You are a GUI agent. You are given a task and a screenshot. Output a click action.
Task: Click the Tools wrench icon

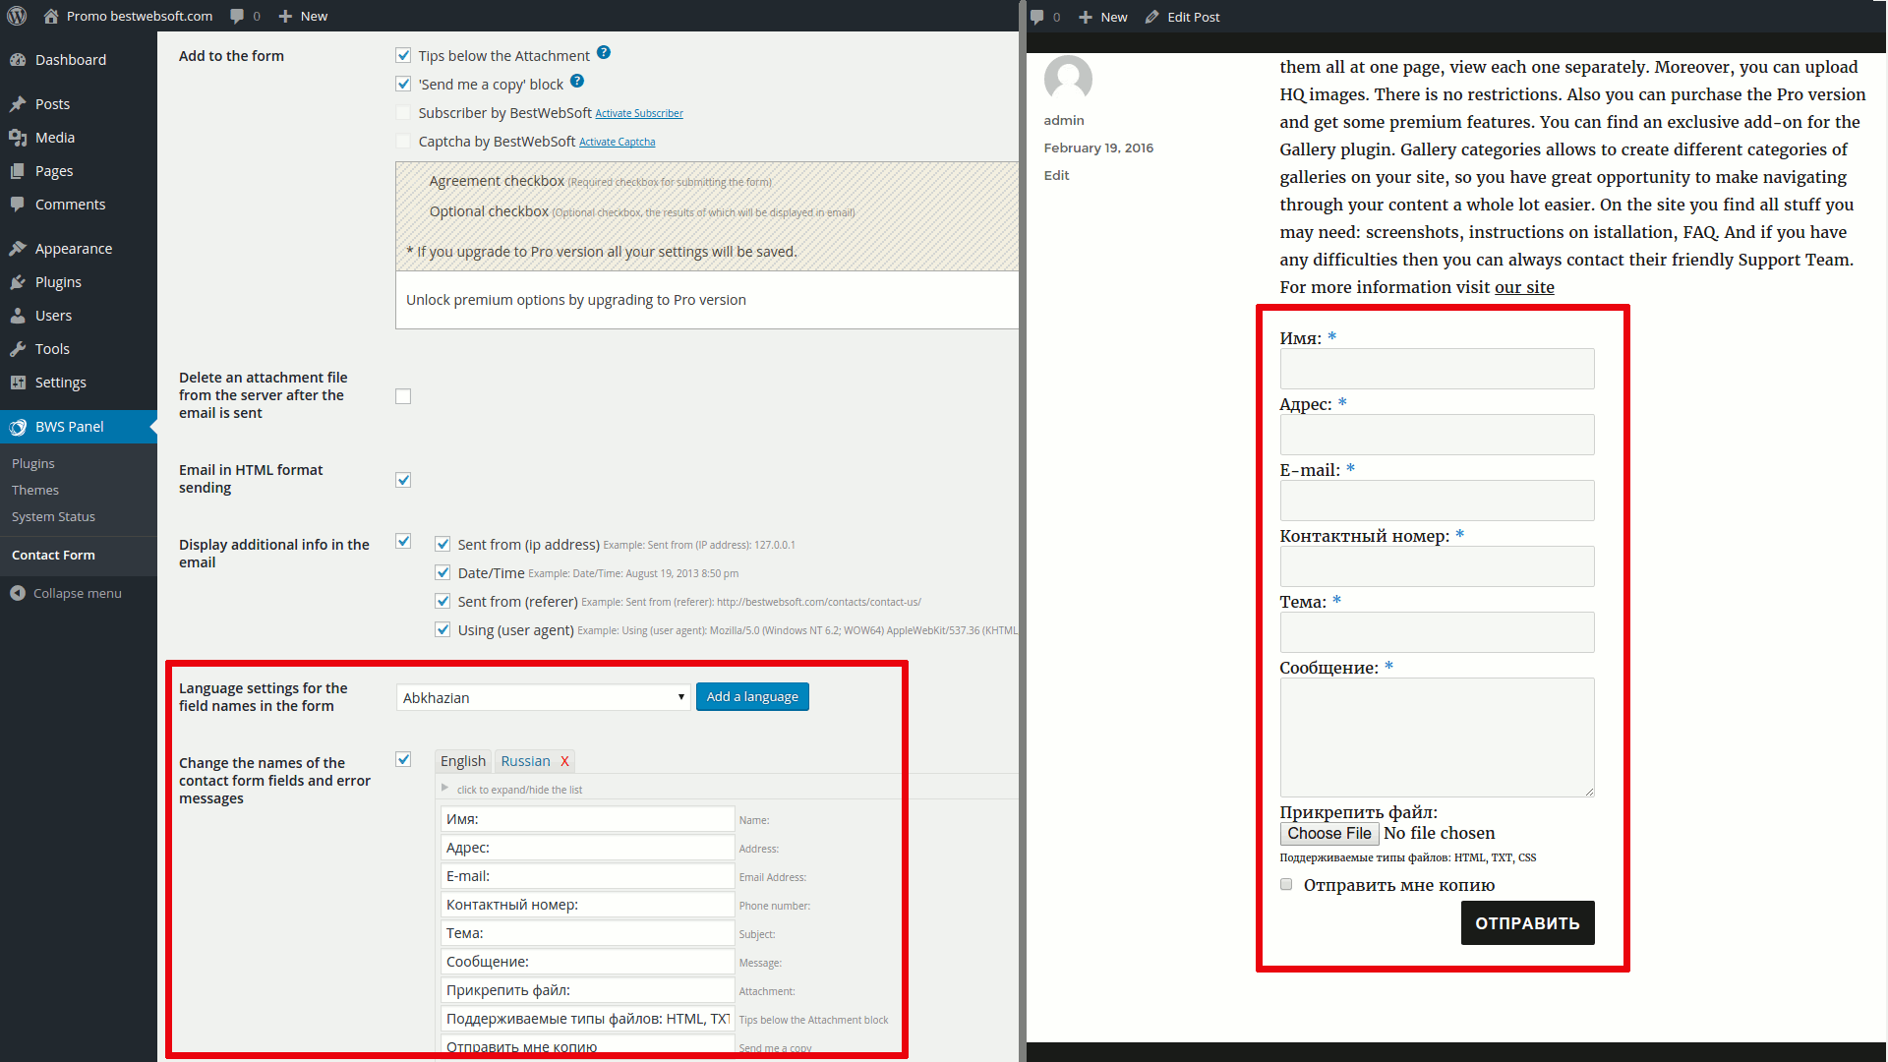[x=18, y=349]
